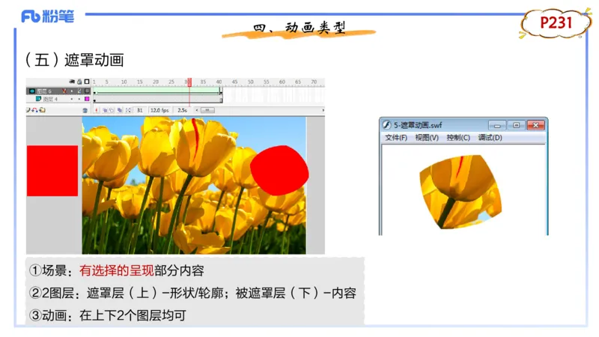Screen dimensions: 599x337
Task: Click the red X visibility mark on 图层 6
Action: 64,91
